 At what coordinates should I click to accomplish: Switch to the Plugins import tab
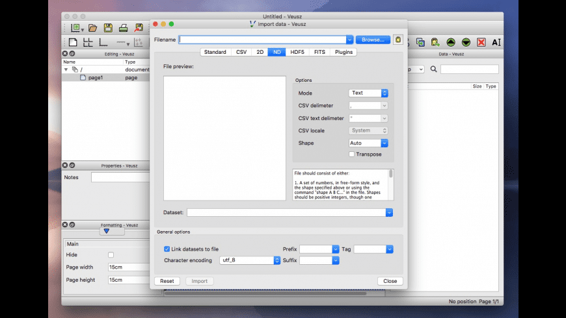(x=344, y=52)
